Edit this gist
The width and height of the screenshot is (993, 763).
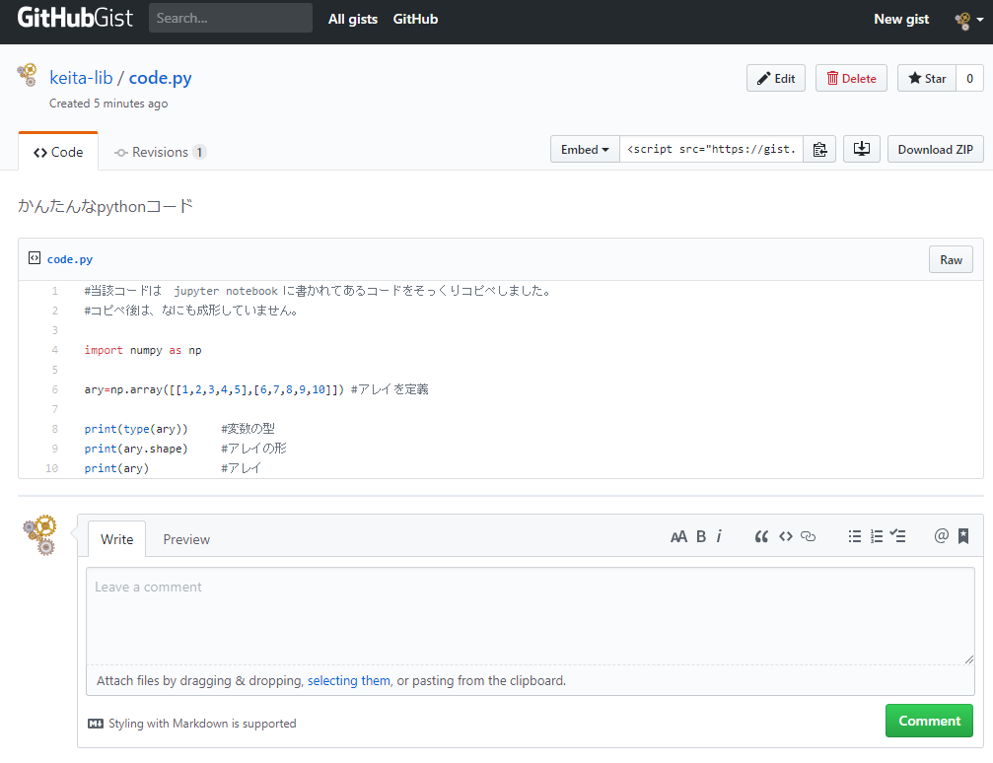pyautogui.click(x=776, y=79)
